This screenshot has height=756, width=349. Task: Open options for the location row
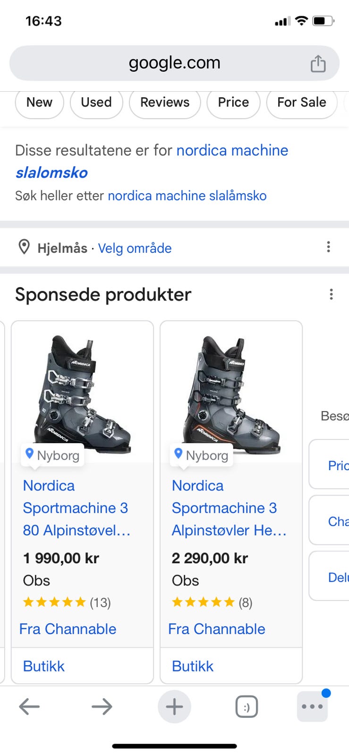[329, 247]
